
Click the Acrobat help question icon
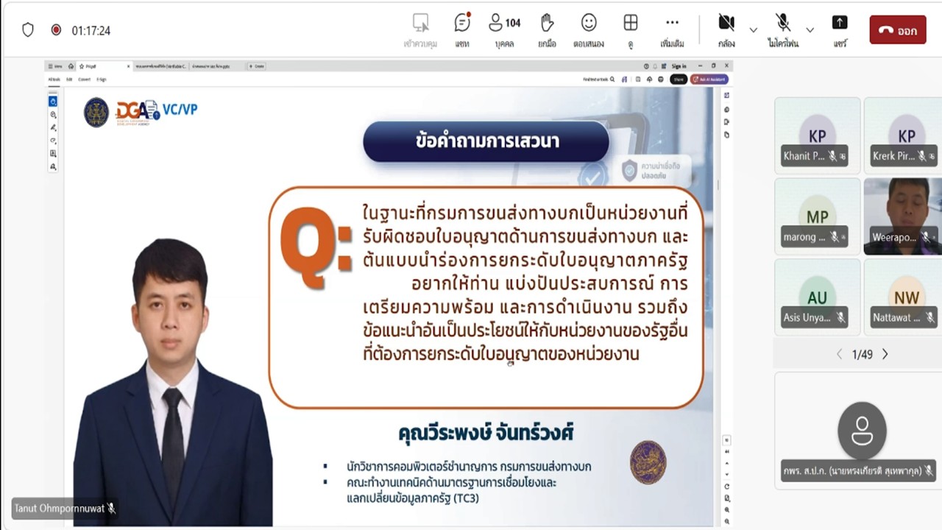tap(646, 66)
